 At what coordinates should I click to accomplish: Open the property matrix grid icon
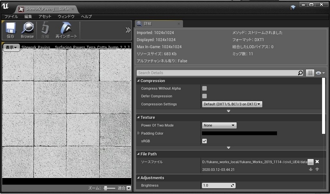click(x=310, y=73)
